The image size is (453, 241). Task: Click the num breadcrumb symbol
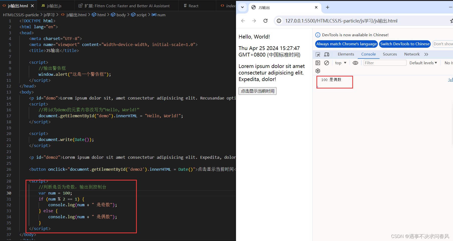point(159,15)
